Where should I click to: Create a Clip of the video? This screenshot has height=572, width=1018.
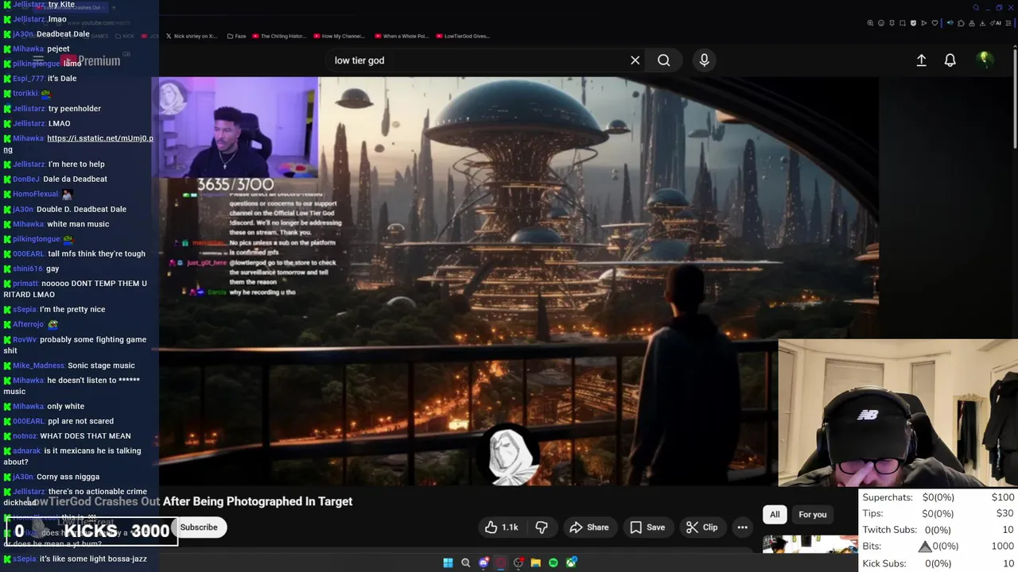coord(701,528)
